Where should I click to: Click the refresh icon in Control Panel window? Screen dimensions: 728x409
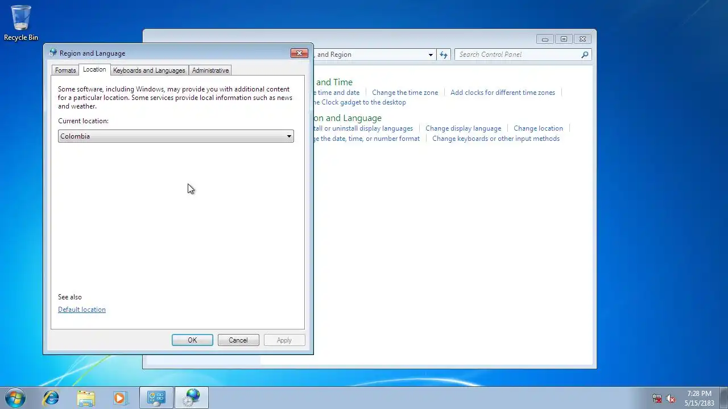point(444,55)
